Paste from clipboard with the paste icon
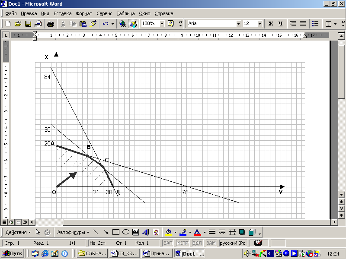346x259 pixels. tap(83, 24)
